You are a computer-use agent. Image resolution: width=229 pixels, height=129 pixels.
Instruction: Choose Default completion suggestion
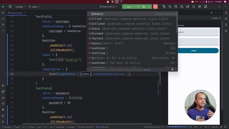[x=132, y=14]
